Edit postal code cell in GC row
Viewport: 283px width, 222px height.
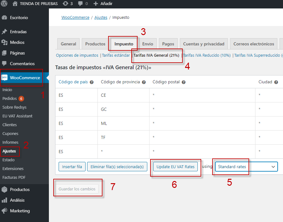click(202, 109)
